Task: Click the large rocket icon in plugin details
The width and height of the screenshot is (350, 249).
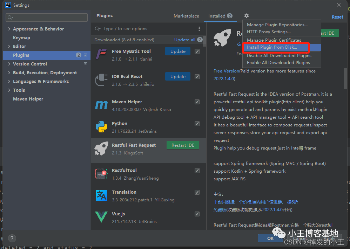Action: (222, 38)
